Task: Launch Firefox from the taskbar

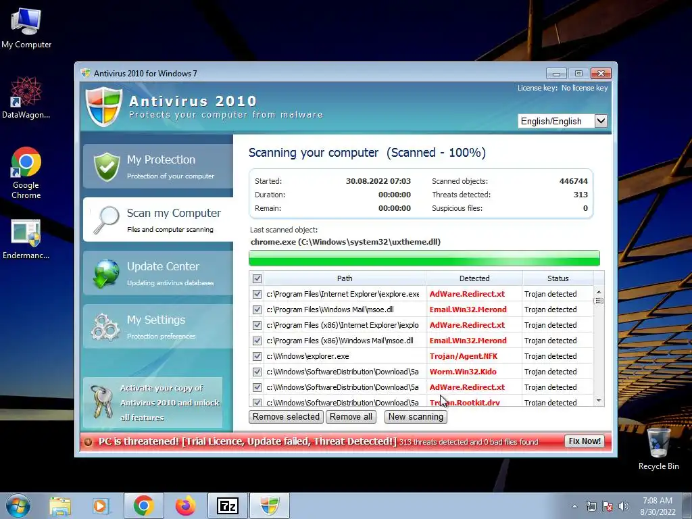Action: pyautogui.click(x=185, y=505)
